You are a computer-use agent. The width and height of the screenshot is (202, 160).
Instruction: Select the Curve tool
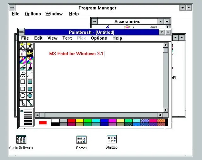(x=23, y=75)
